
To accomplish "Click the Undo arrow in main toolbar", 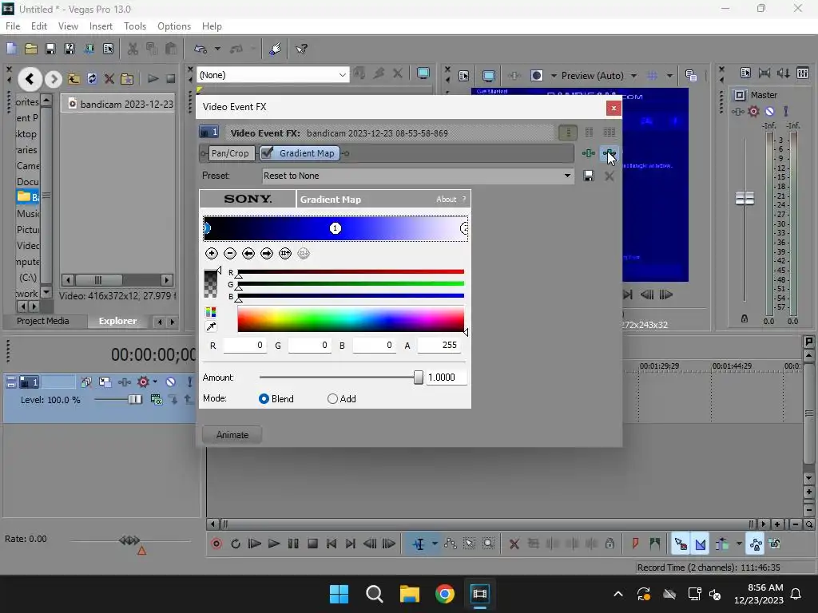I will tap(201, 49).
